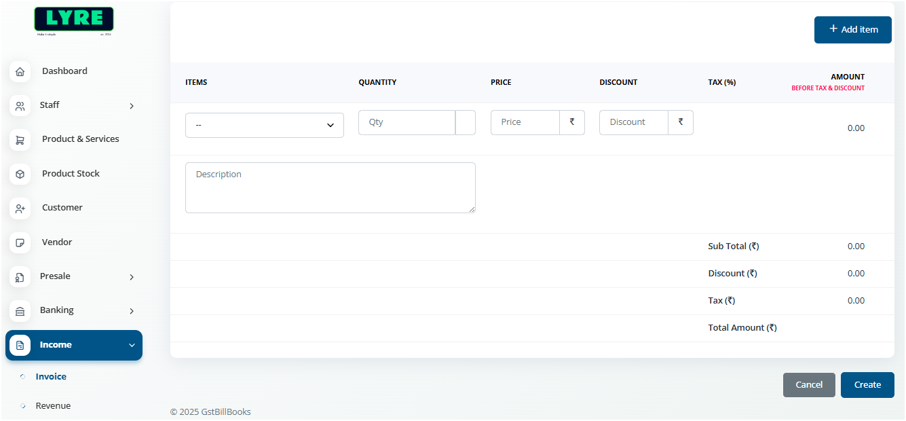Collapse the Income section chevron

coord(131,345)
